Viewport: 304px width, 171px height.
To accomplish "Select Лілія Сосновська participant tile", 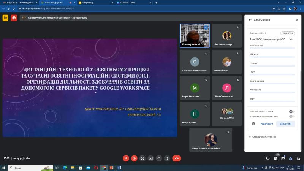I will coord(226,88).
